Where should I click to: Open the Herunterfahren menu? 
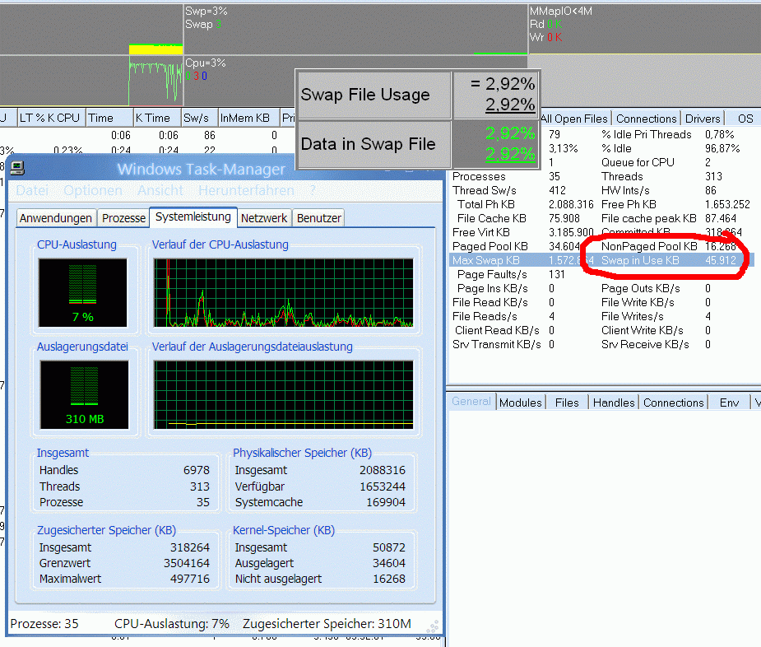click(246, 190)
